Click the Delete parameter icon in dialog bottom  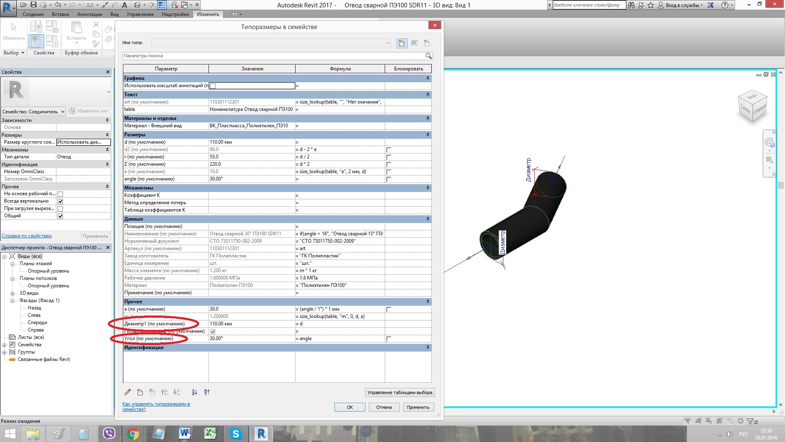[152, 392]
